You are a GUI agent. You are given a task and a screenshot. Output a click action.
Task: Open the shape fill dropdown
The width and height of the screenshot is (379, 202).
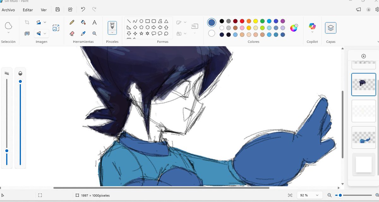[185, 33]
